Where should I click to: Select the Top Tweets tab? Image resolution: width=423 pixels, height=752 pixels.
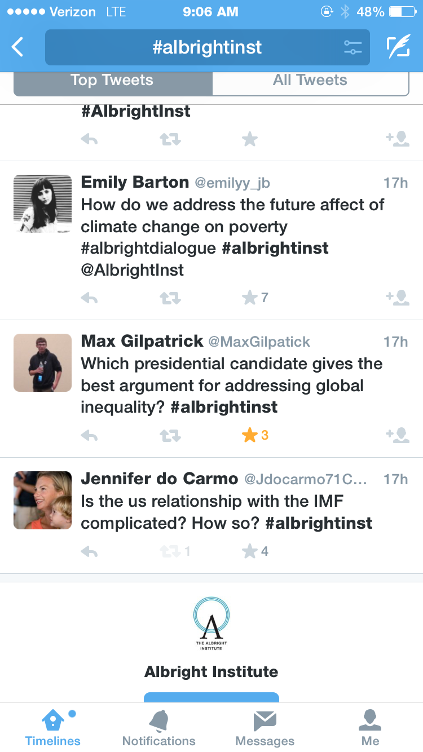click(x=112, y=81)
